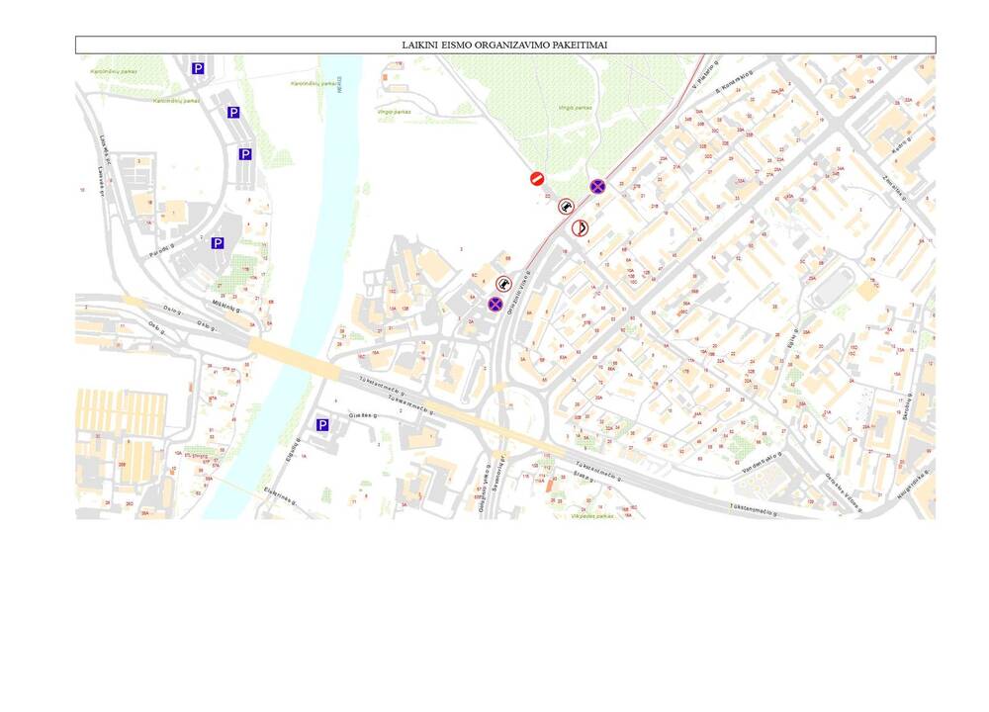Click the parking icon near Giraitės g.

[322, 425]
